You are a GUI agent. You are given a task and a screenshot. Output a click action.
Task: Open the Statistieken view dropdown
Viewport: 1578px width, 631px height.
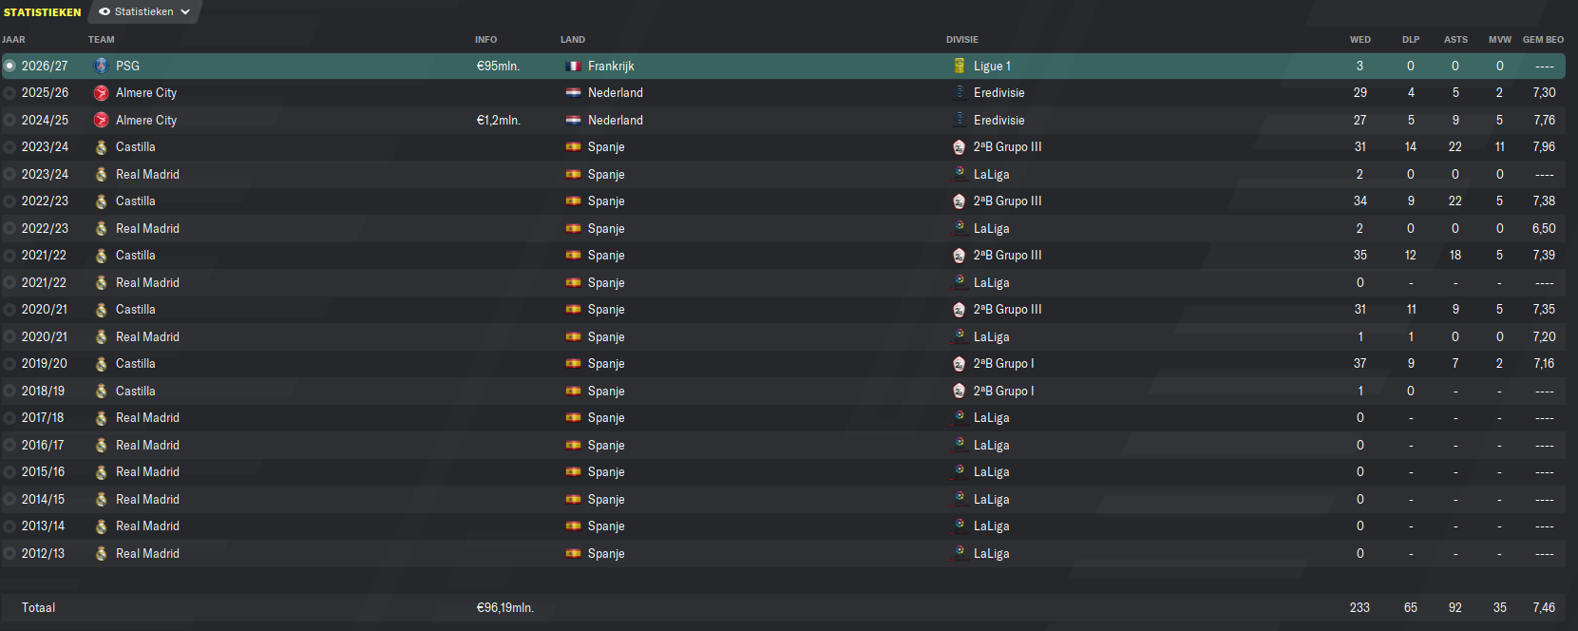coord(144,11)
